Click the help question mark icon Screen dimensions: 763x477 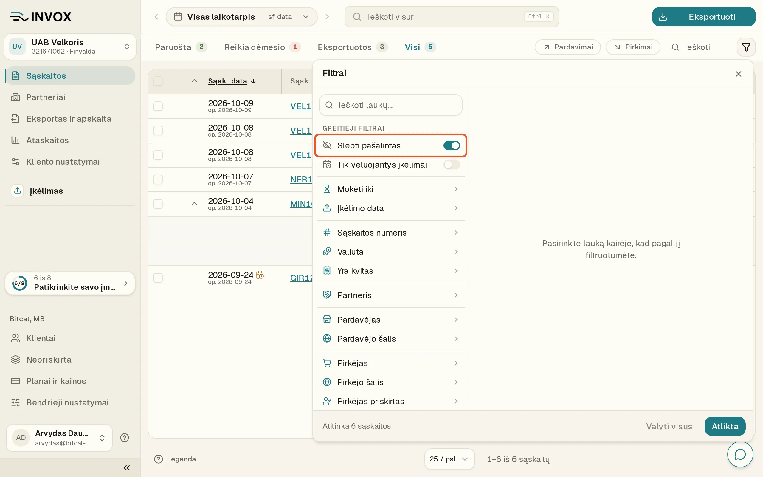click(x=125, y=438)
